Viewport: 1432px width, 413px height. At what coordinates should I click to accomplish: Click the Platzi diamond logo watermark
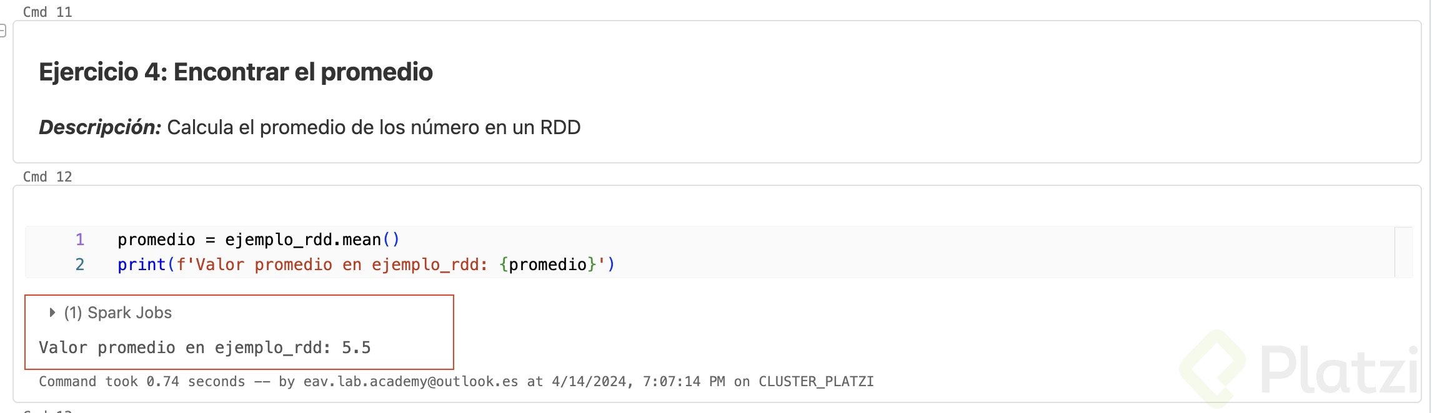(x=1213, y=368)
